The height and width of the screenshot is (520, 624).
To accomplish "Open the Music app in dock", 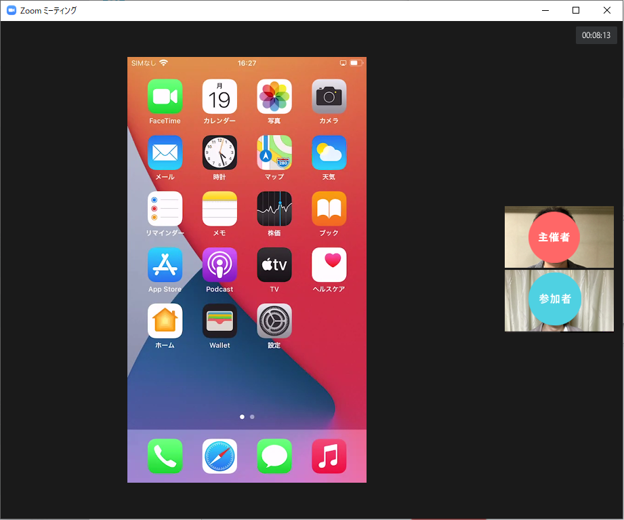I will click(x=329, y=456).
